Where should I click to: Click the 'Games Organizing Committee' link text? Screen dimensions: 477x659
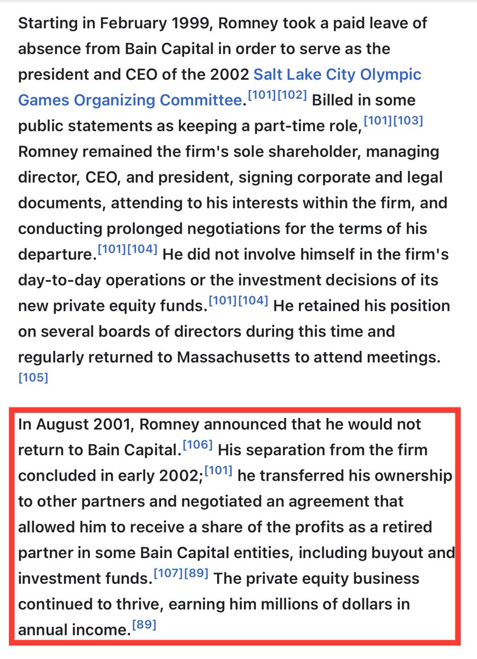(130, 100)
